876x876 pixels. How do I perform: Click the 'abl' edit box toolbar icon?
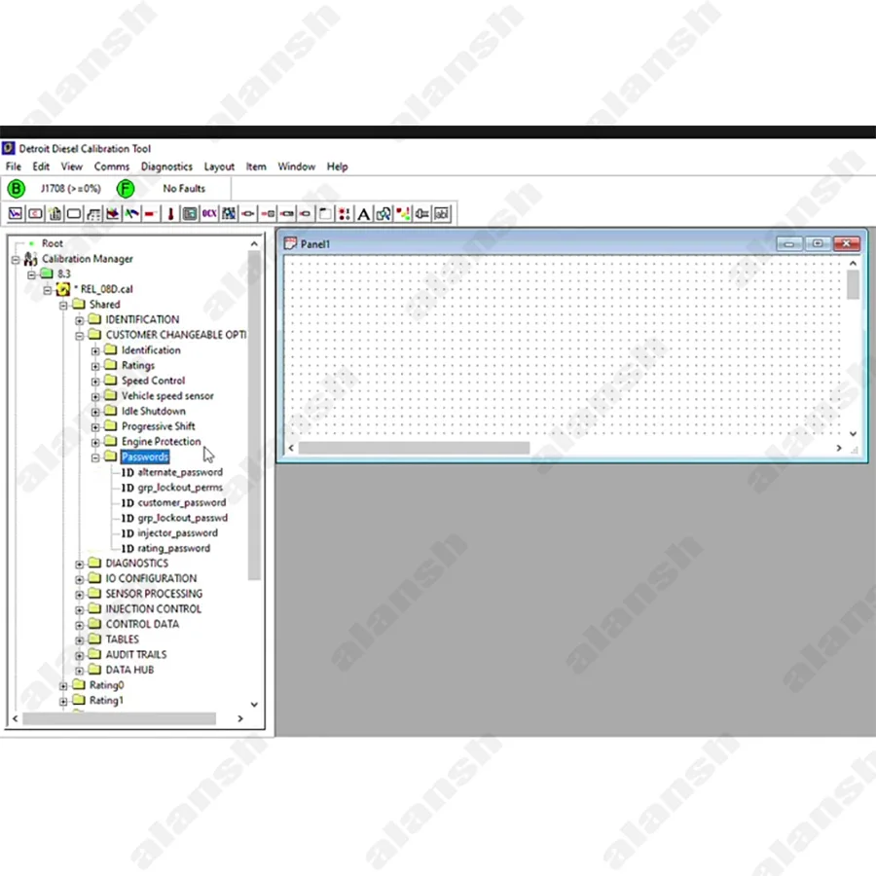pyautogui.click(x=442, y=214)
